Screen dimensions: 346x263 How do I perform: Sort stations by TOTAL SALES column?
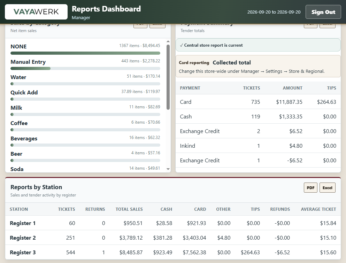click(x=129, y=209)
